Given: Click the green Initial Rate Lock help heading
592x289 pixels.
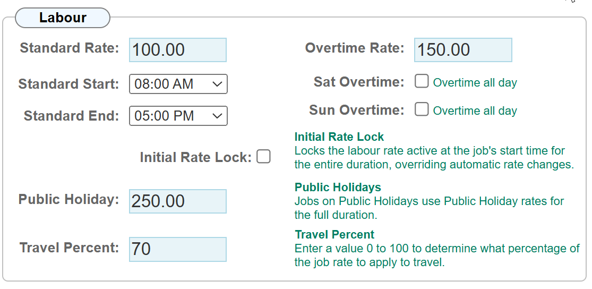Looking at the screenshot, I should [339, 137].
